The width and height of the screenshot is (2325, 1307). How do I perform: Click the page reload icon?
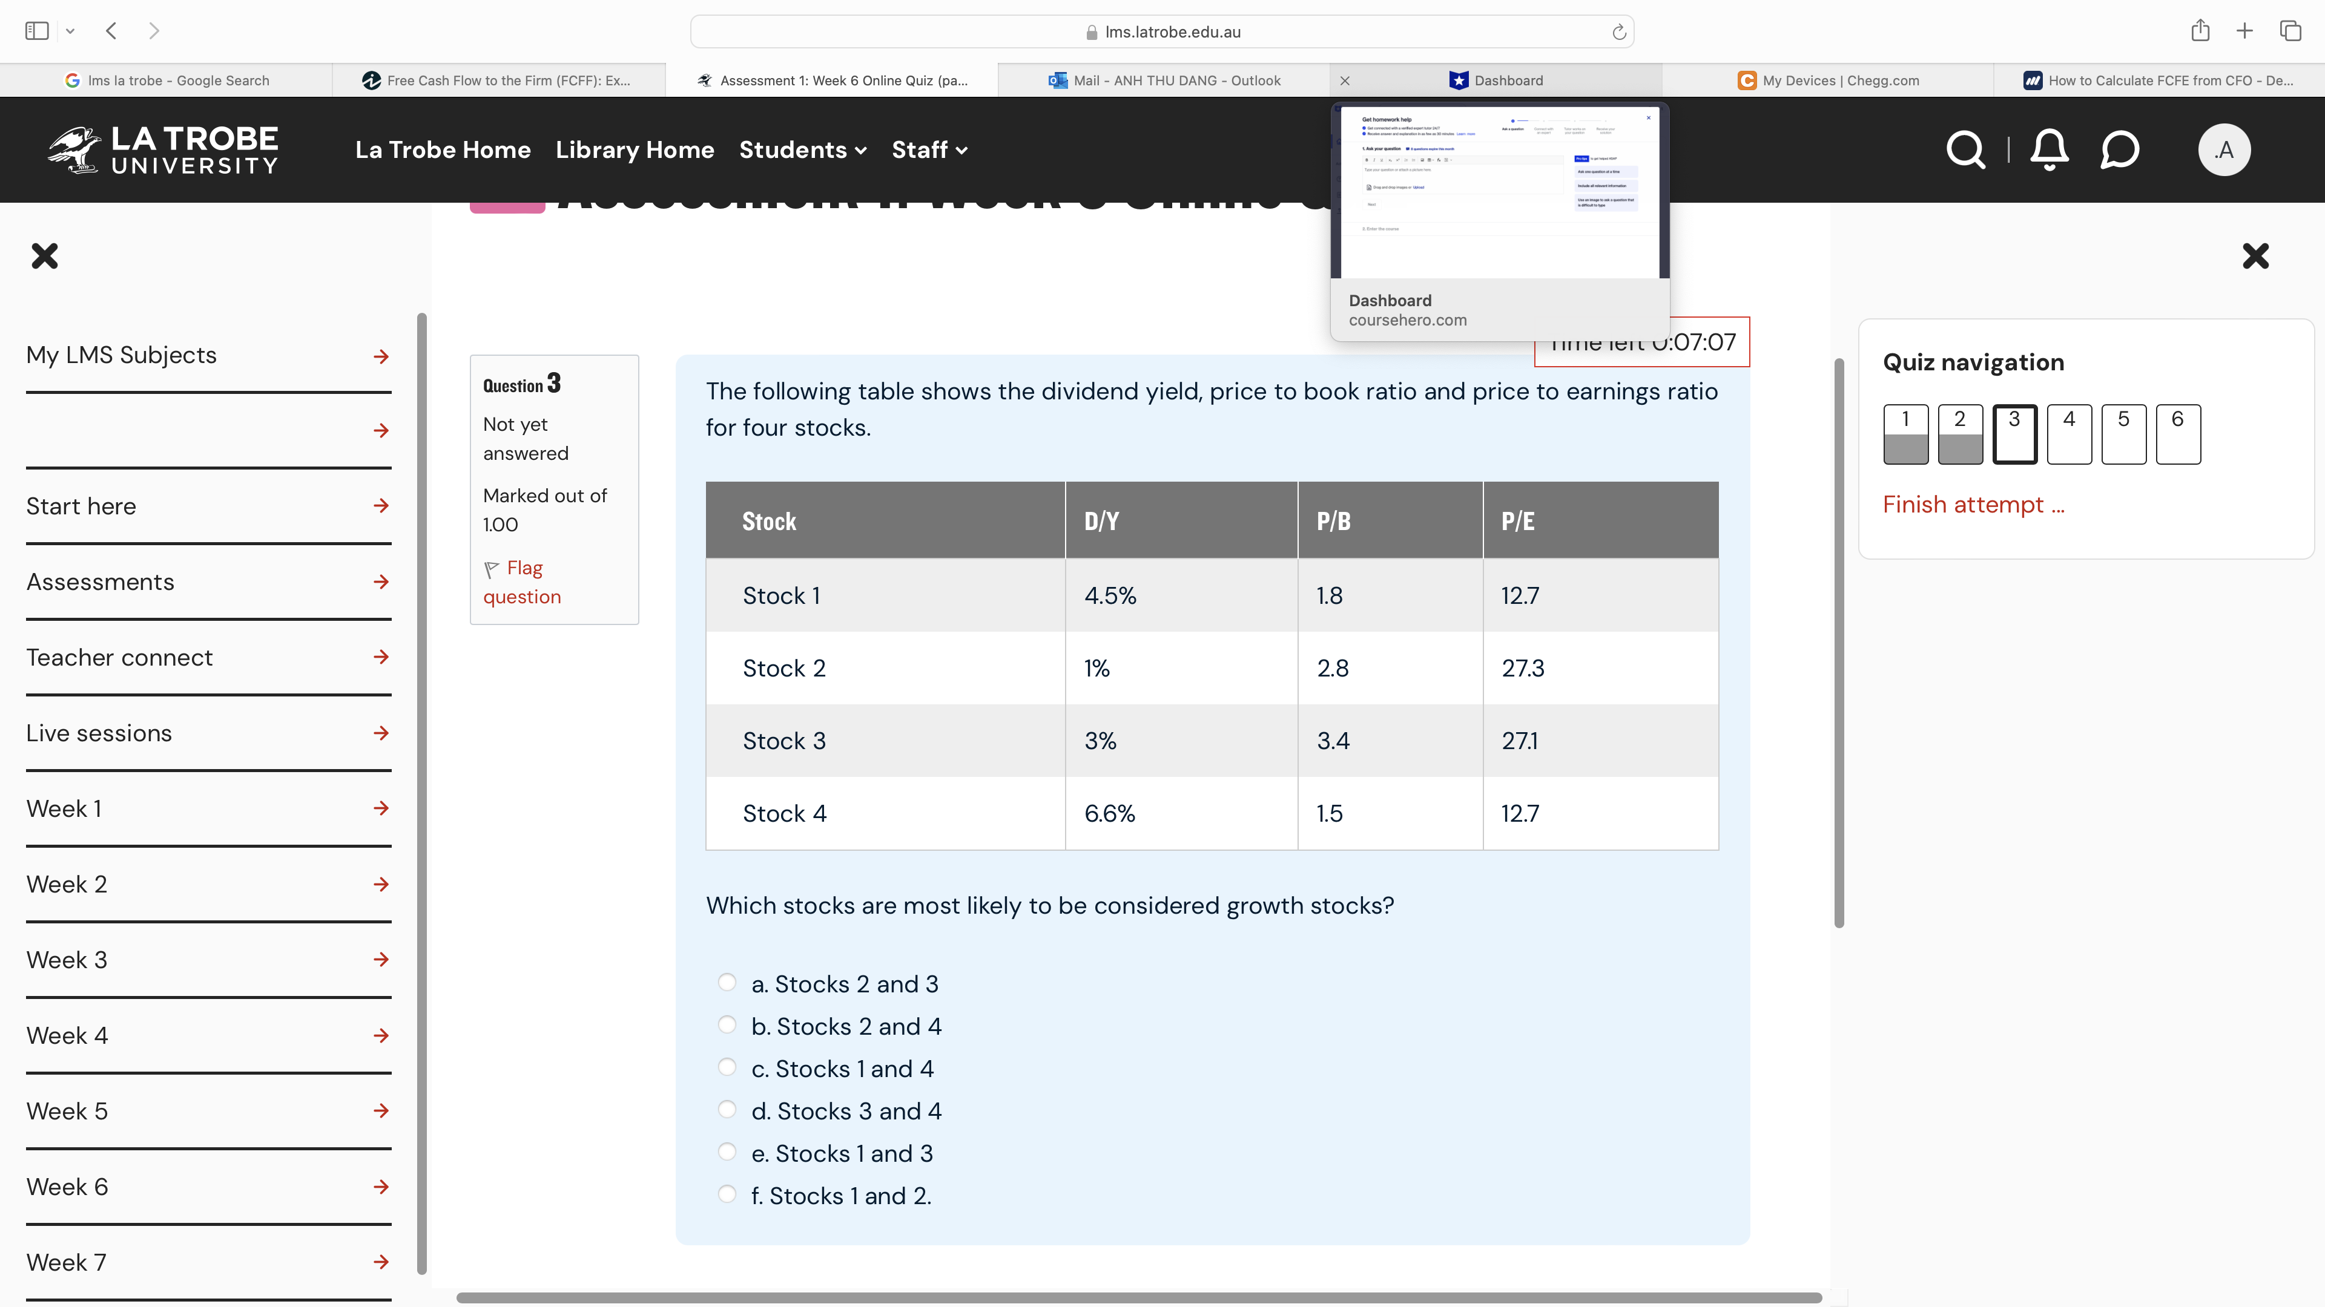(1618, 31)
